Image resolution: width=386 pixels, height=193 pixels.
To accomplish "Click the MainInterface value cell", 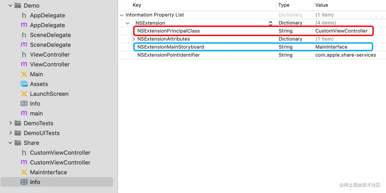I will pyautogui.click(x=331, y=47).
